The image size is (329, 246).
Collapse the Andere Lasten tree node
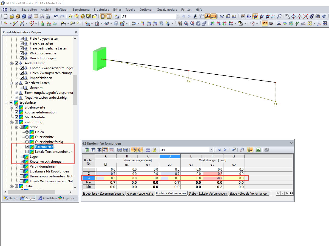pyautogui.click(x=12, y=63)
